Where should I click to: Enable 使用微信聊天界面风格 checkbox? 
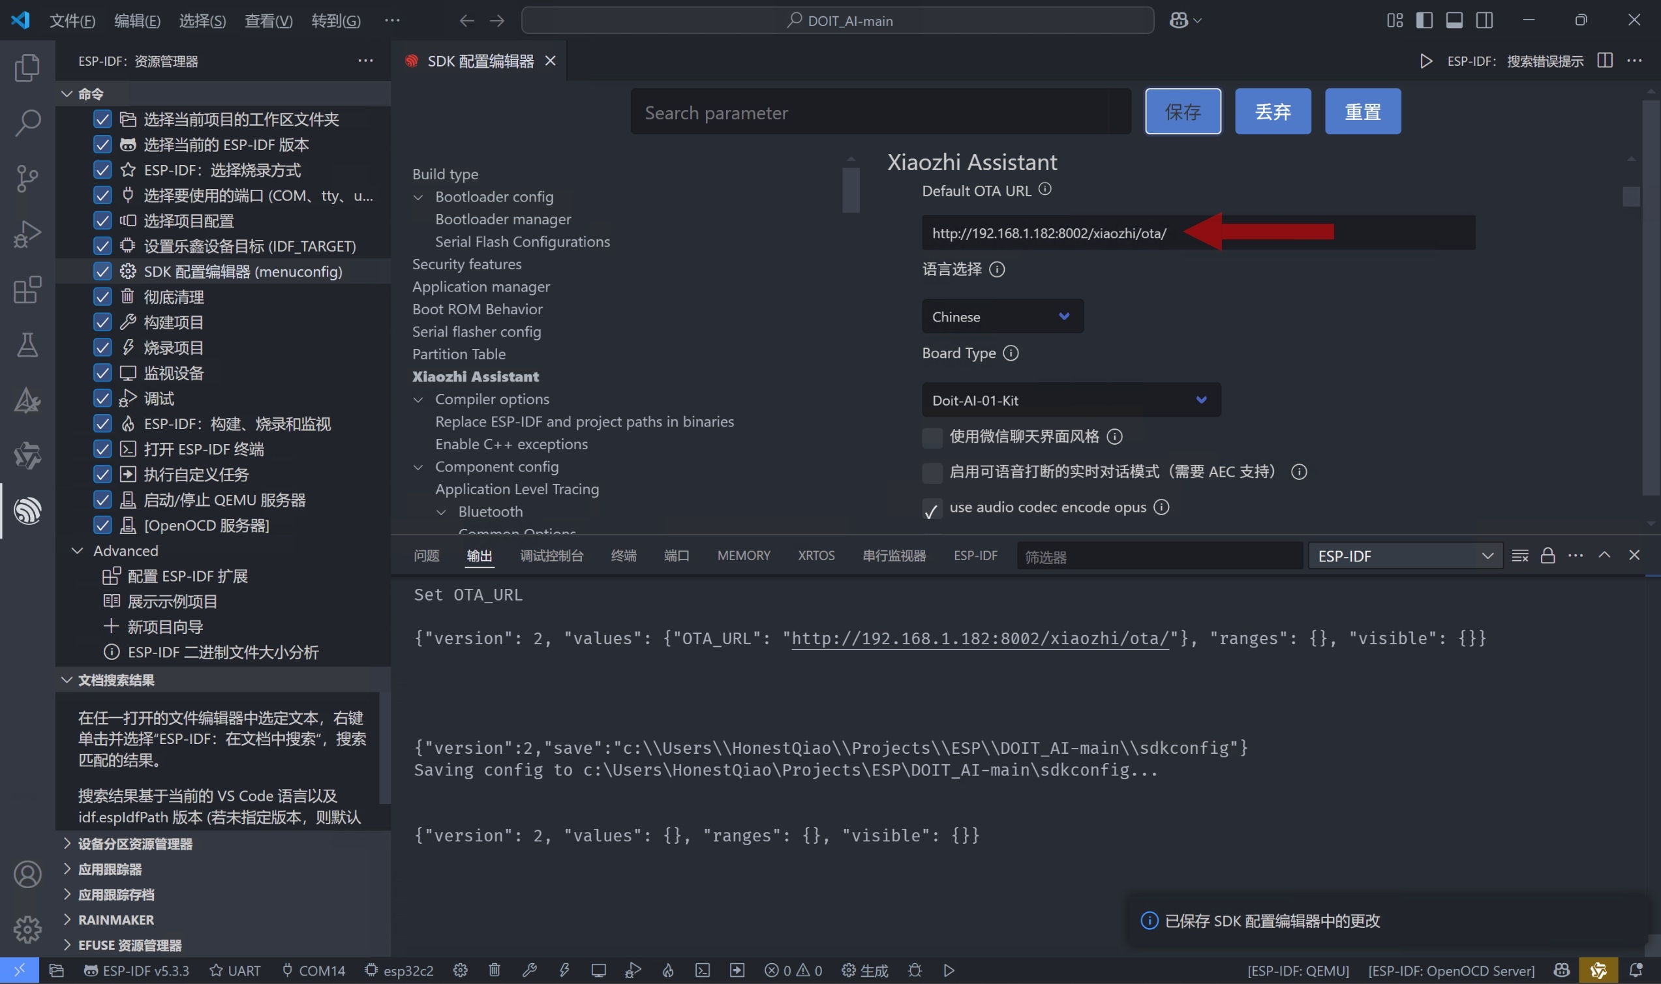[932, 438]
